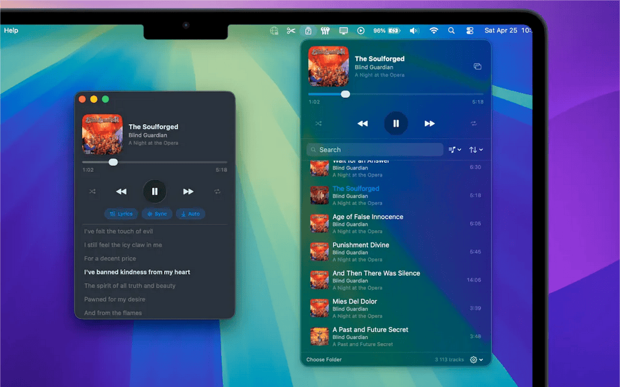The width and height of the screenshot is (620, 387).
Task: Toggle shuffle in the mini player window
Action: click(92, 192)
